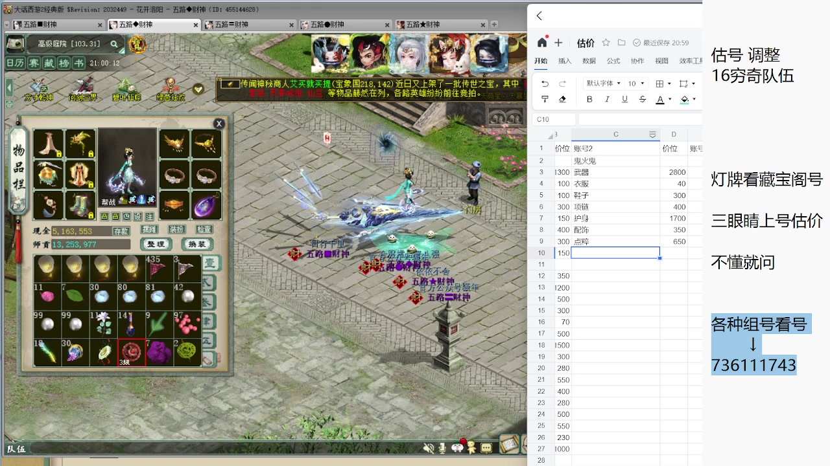This screenshot has width=830, height=466.
Task: Select spreadsheet cell containing 武器
Action: coord(615,173)
